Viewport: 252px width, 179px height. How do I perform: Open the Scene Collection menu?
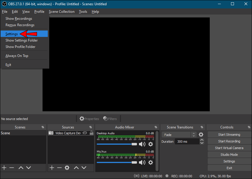click(61, 12)
